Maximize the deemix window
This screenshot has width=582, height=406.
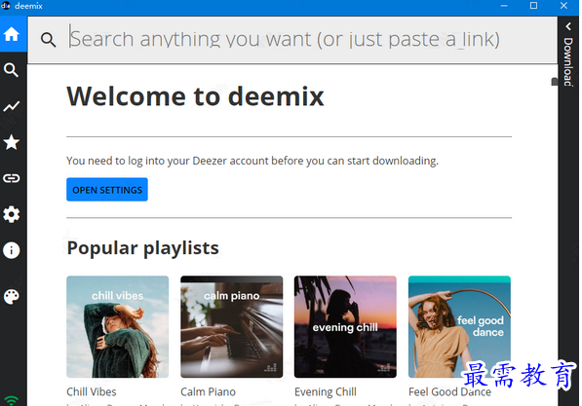pyautogui.click(x=533, y=6)
